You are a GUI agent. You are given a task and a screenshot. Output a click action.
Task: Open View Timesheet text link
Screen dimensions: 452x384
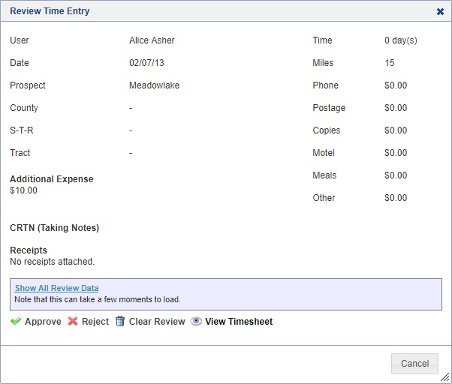tap(239, 321)
